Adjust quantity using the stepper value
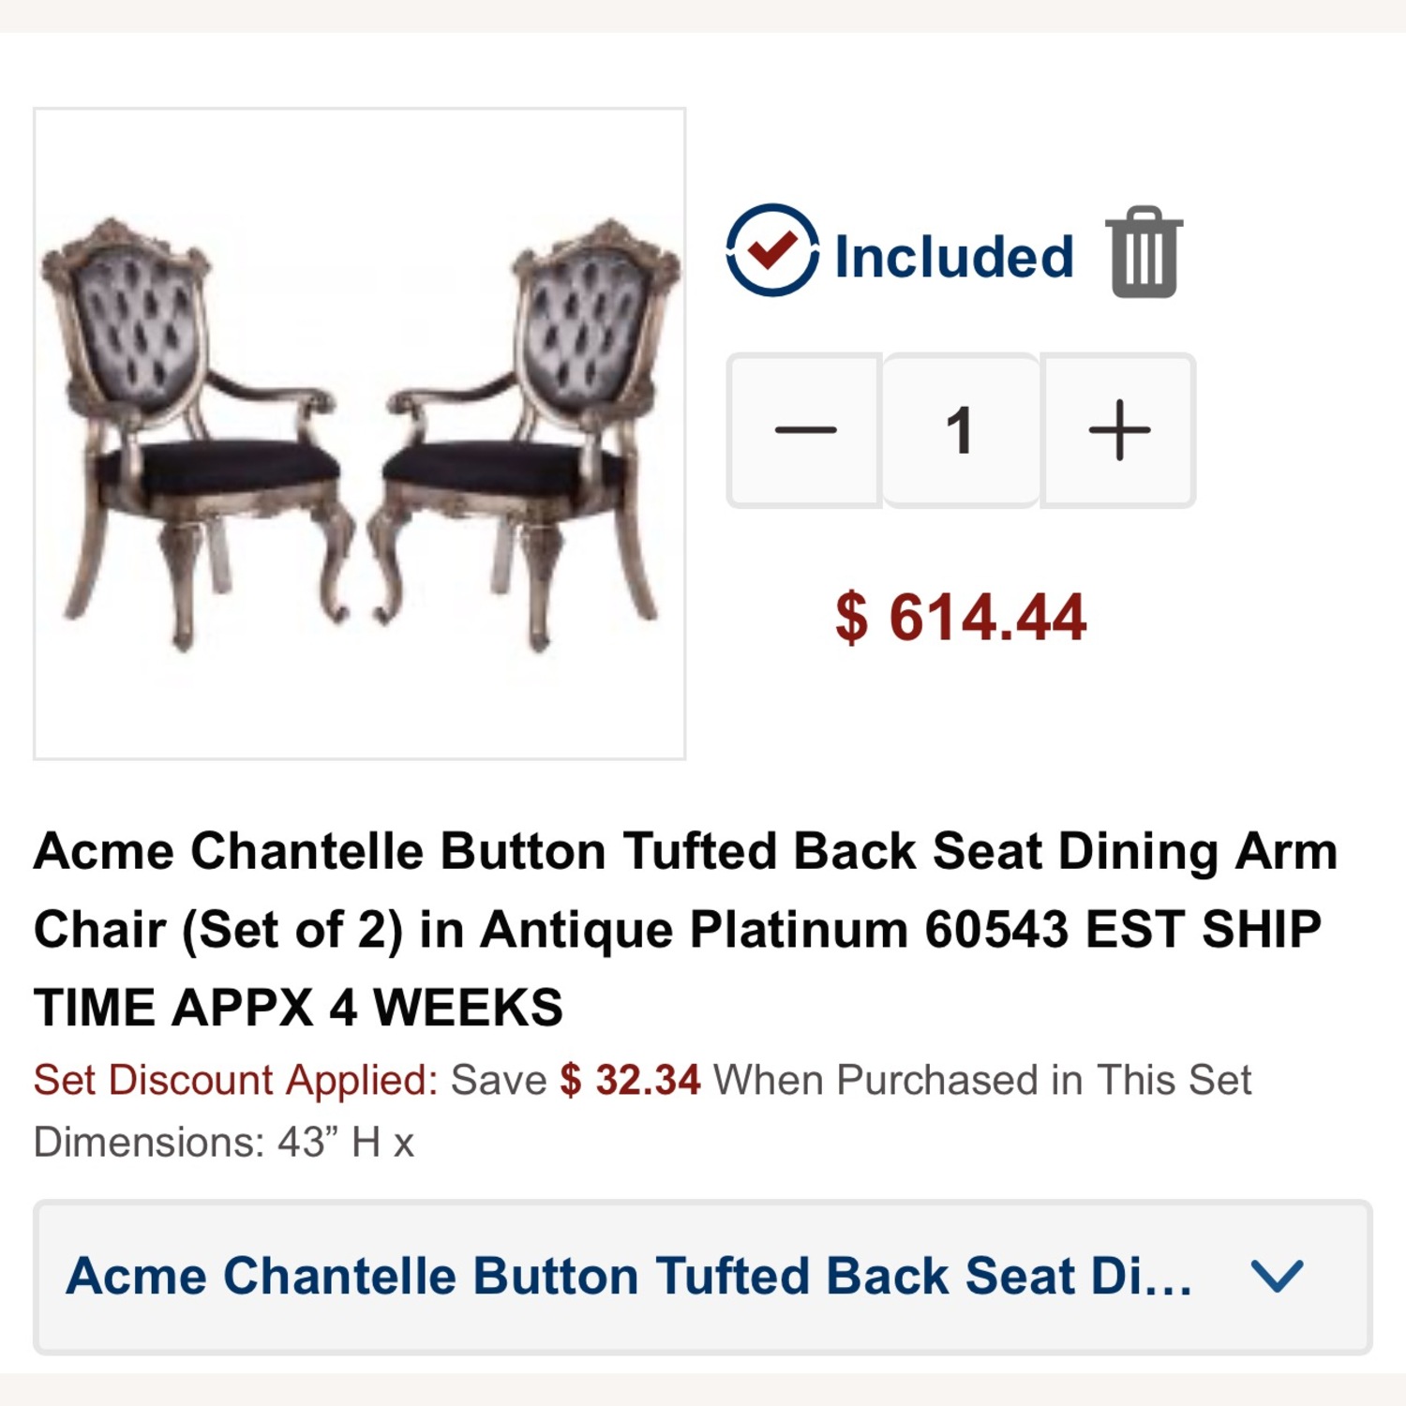Viewport: 1406px width, 1406px height. [x=961, y=430]
